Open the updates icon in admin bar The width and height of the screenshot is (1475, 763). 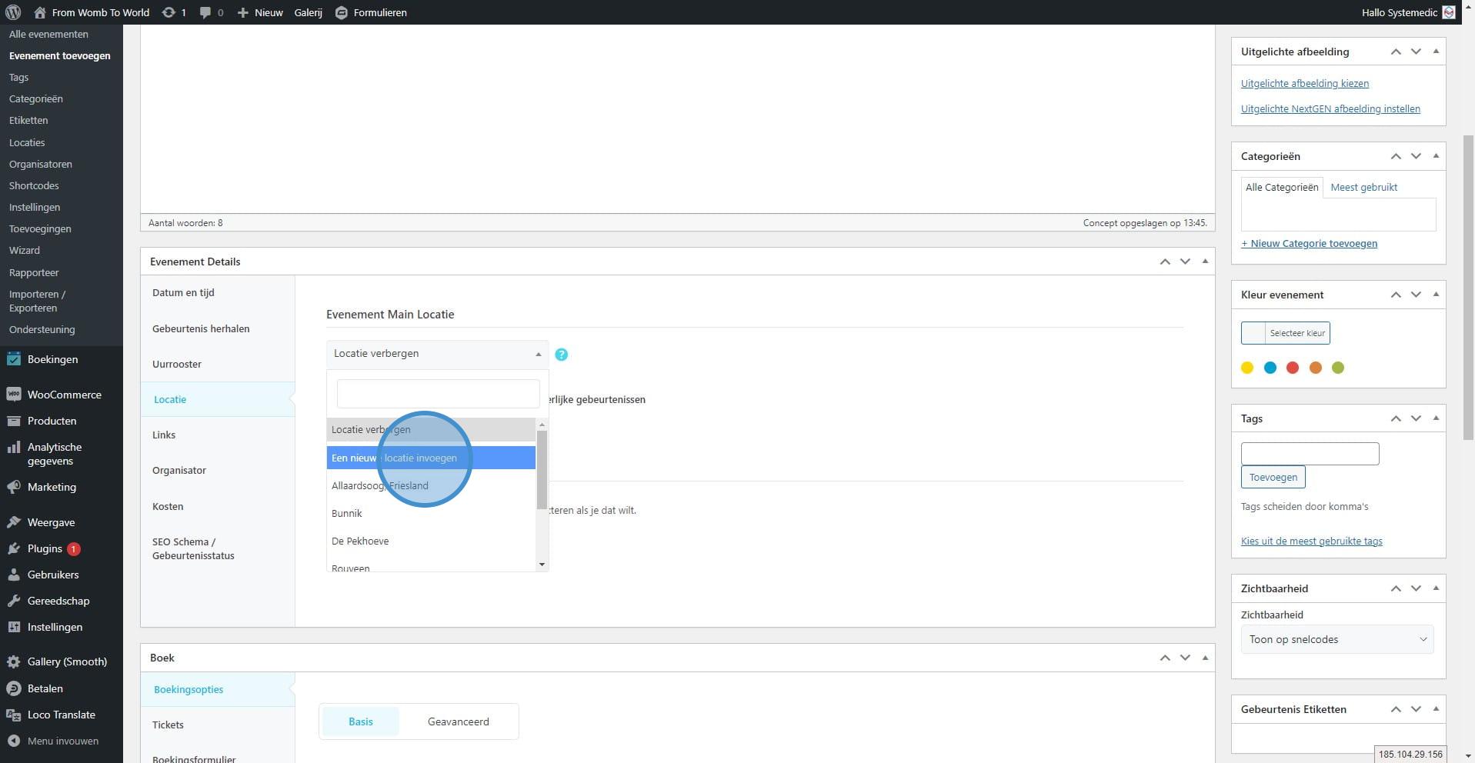169,12
